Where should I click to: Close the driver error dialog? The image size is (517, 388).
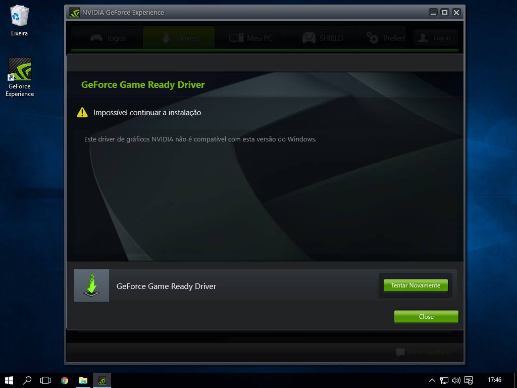click(x=426, y=316)
